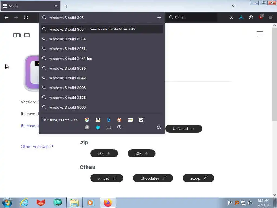Screen dimensions: 277x208
Task: Open the Other versions link
Action: pyautogui.click(x=37, y=146)
